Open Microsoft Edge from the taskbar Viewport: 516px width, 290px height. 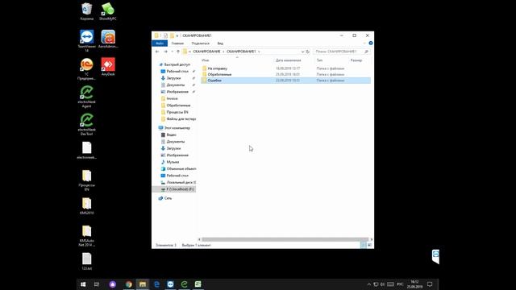tap(156, 284)
